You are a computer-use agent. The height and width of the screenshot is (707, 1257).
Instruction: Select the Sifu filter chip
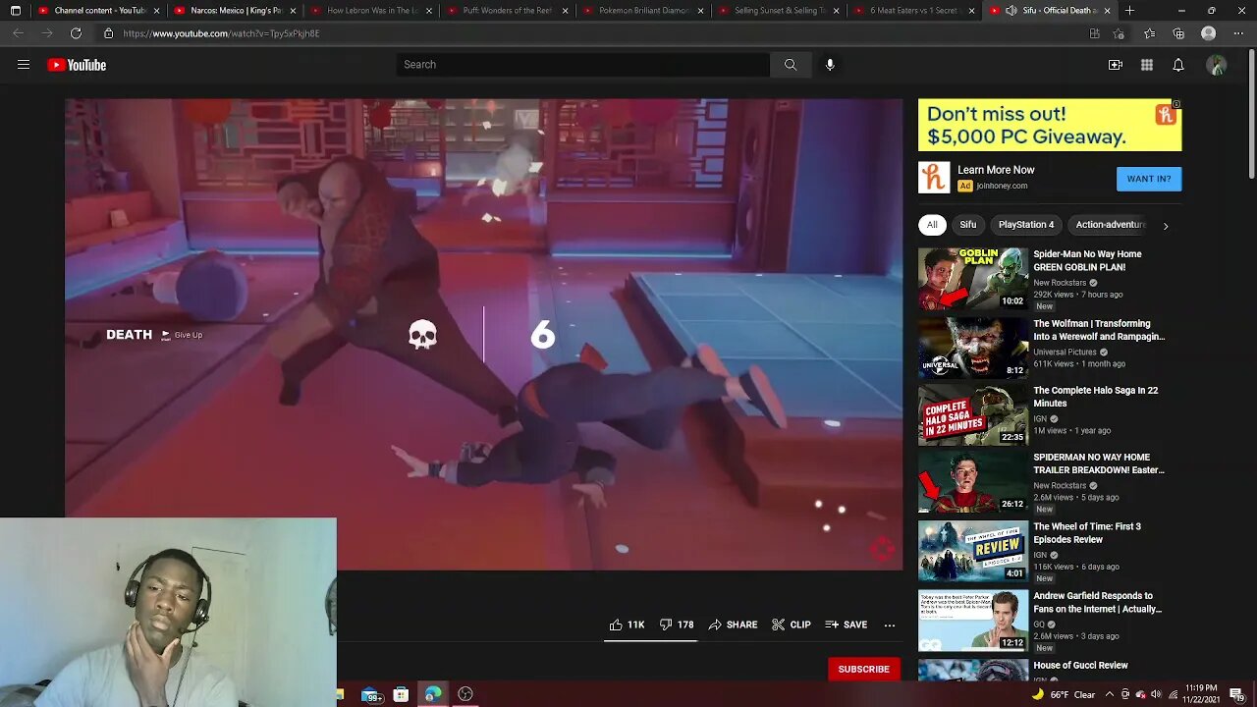pyautogui.click(x=968, y=225)
